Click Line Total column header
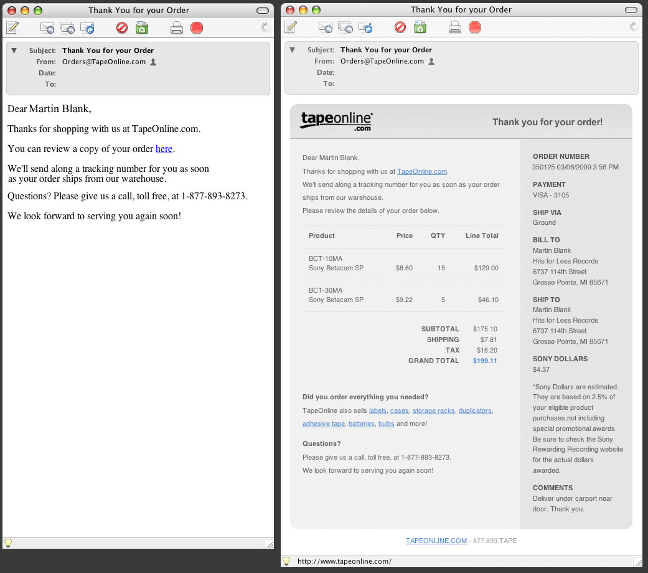 [x=482, y=235]
